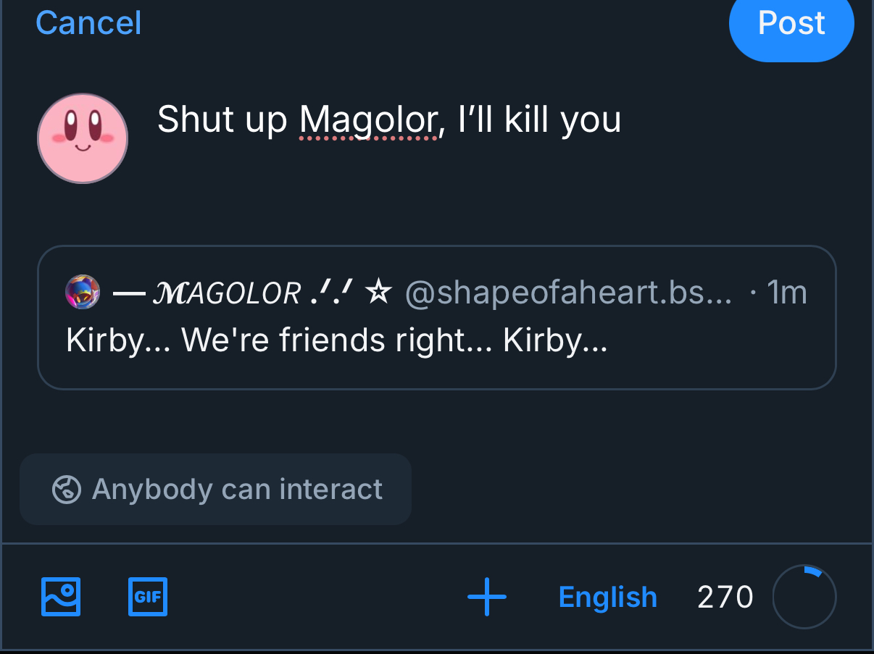Add another post with the plus icon

pos(486,597)
